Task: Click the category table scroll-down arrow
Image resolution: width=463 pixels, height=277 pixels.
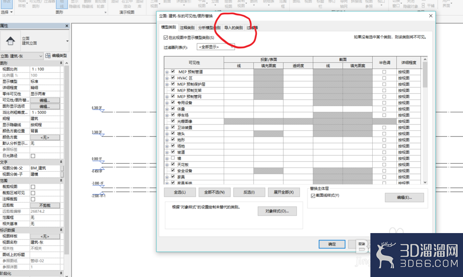Action: pyautogui.click(x=425, y=182)
